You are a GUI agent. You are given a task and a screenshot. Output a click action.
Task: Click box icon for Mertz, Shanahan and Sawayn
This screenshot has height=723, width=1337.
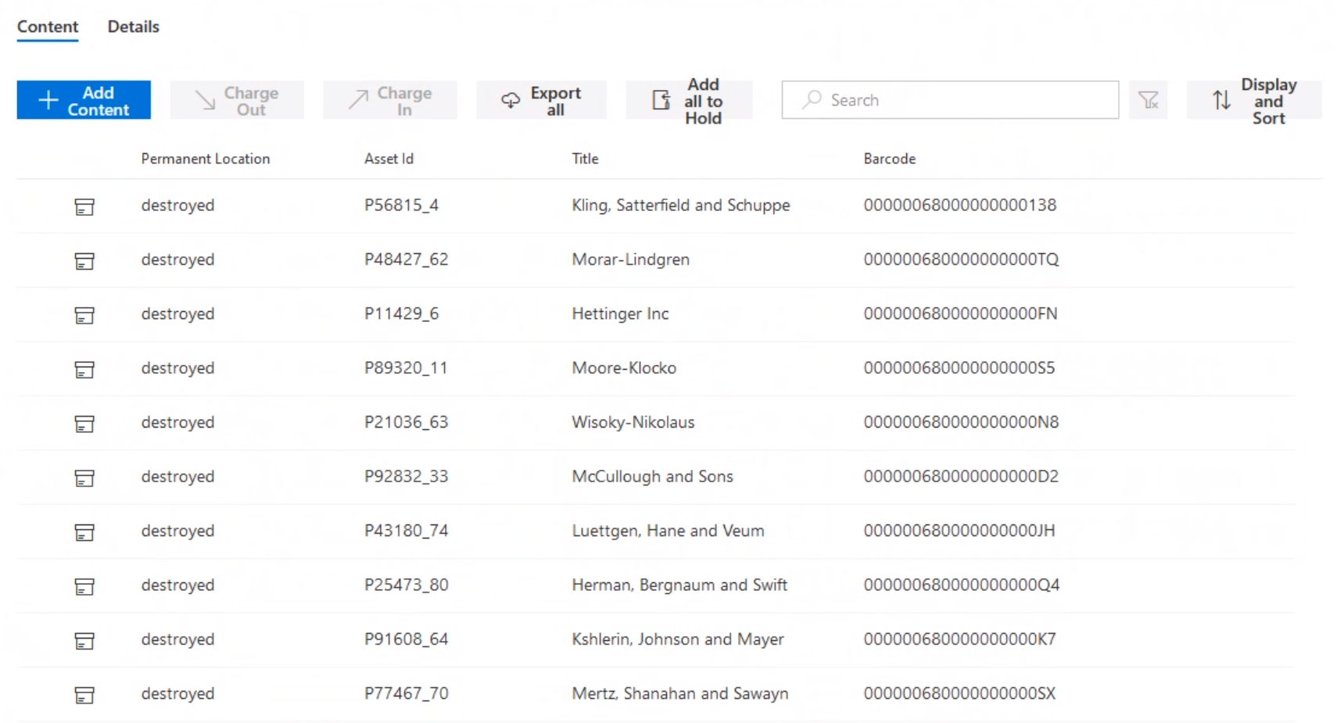pyautogui.click(x=84, y=695)
